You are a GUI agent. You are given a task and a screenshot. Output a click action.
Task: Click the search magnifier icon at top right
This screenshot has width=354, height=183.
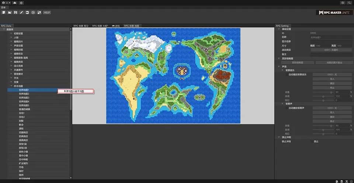tap(349, 3)
